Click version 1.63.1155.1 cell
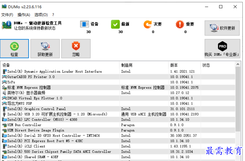 click(x=181, y=146)
